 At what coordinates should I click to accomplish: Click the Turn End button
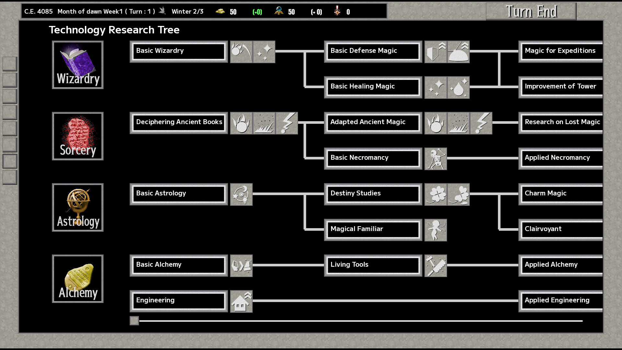tap(531, 11)
